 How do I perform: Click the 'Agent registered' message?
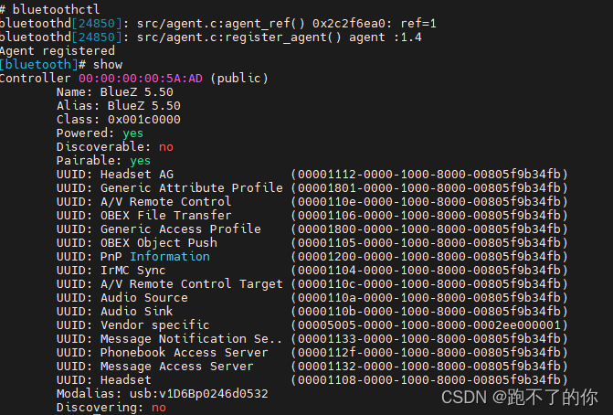[58, 51]
